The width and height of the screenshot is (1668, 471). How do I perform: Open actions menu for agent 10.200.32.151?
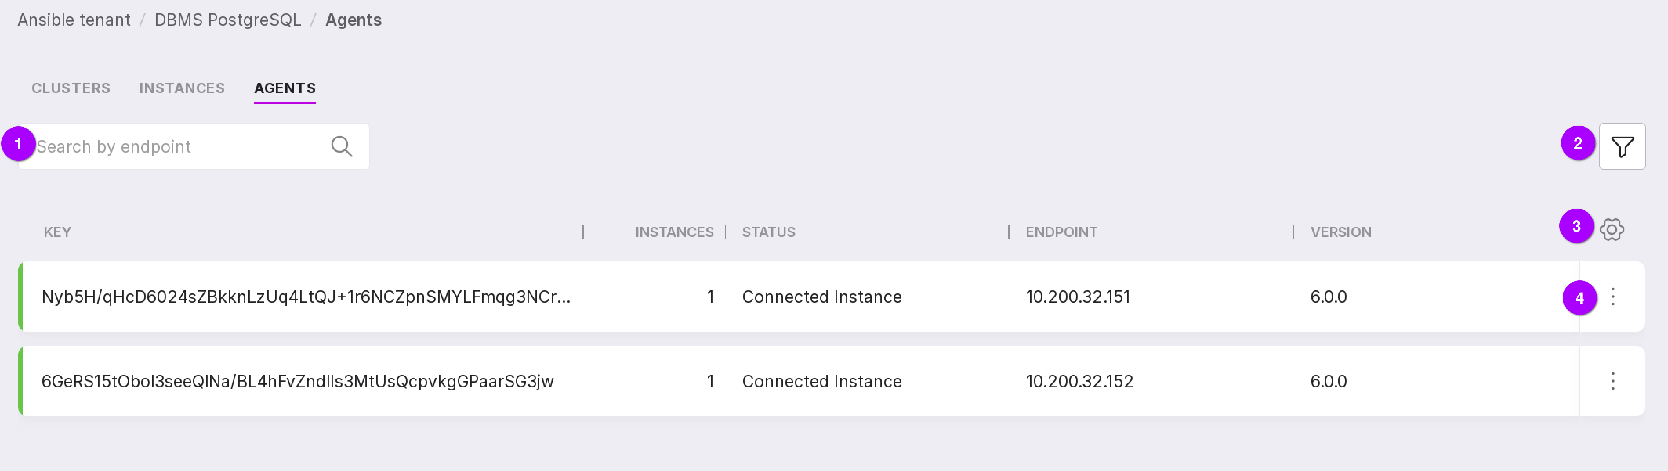coord(1612,297)
